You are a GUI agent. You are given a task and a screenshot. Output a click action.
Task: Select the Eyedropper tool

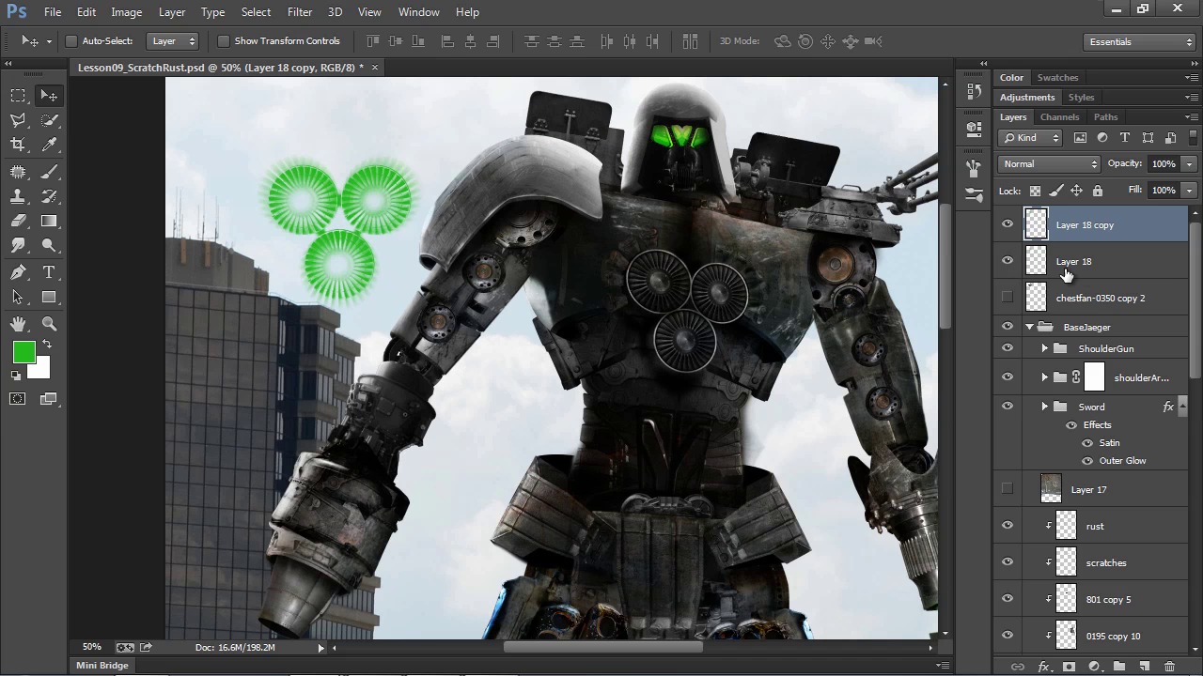click(49, 145)
